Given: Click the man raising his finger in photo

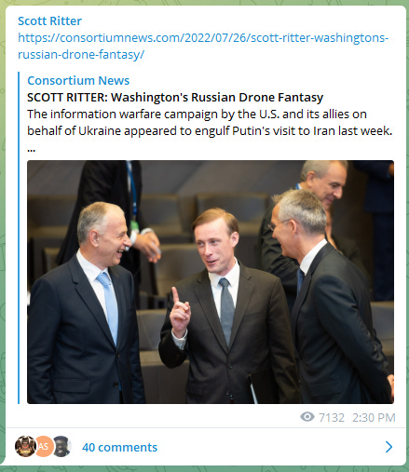Looking at the screenshot, I should point(224,307).
